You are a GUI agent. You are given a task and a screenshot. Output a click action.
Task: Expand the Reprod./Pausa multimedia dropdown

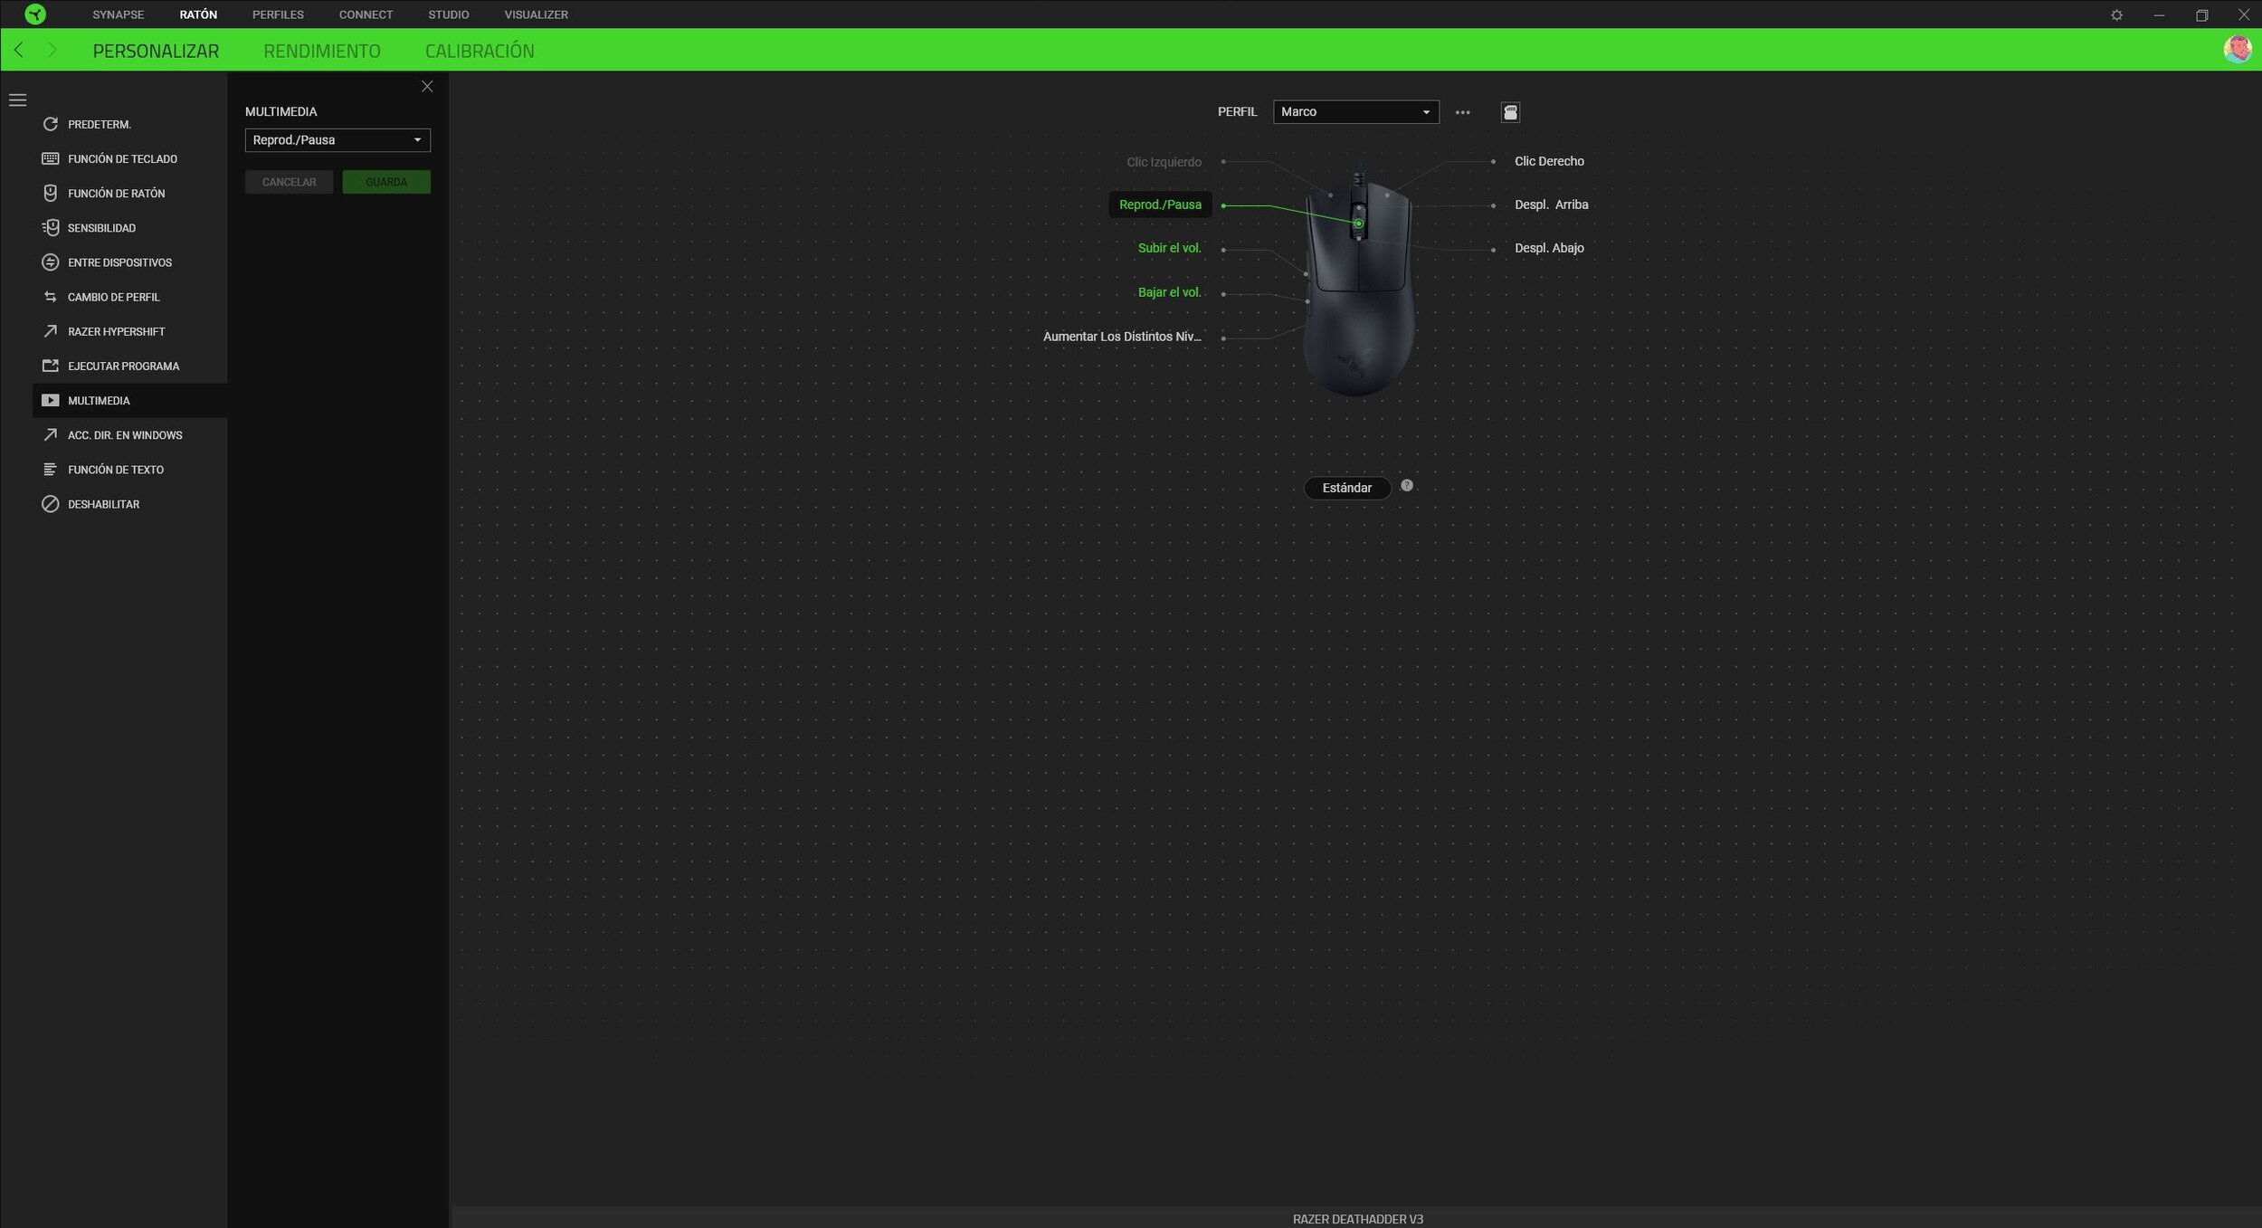(x=337, y=140)
